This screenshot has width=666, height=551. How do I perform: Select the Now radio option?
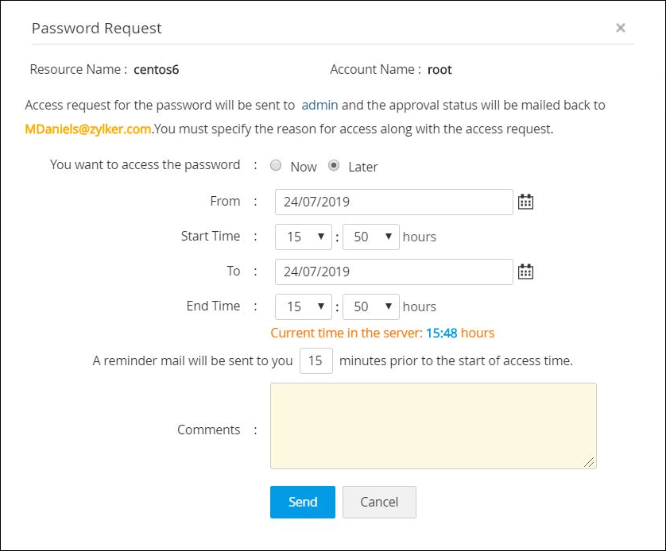point(276,166)
